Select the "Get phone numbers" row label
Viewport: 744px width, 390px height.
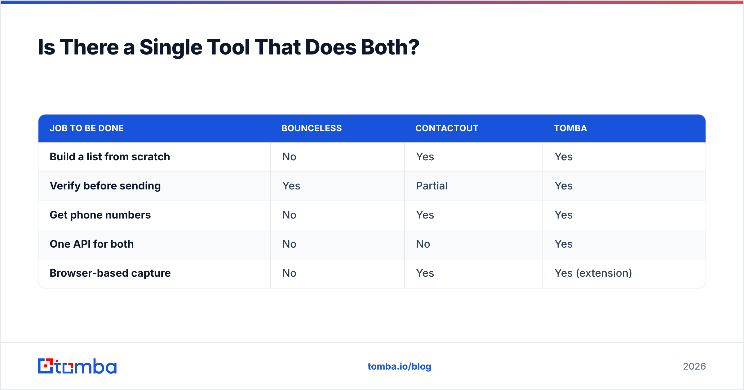(100, 215)
